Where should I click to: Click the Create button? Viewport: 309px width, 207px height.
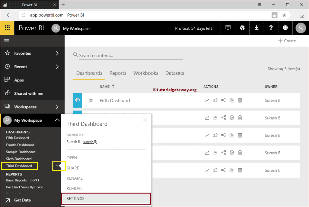point(286,41)
